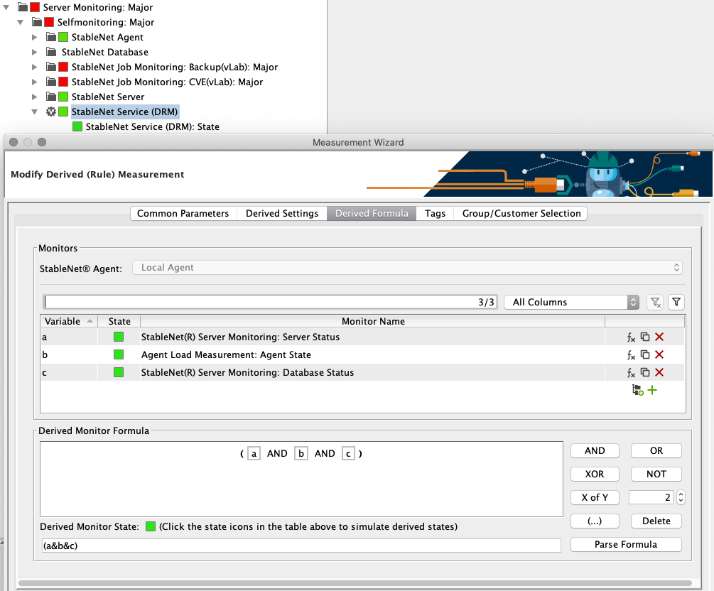
Task: Expand the StableNet Agent node
Action: (35, 38)
